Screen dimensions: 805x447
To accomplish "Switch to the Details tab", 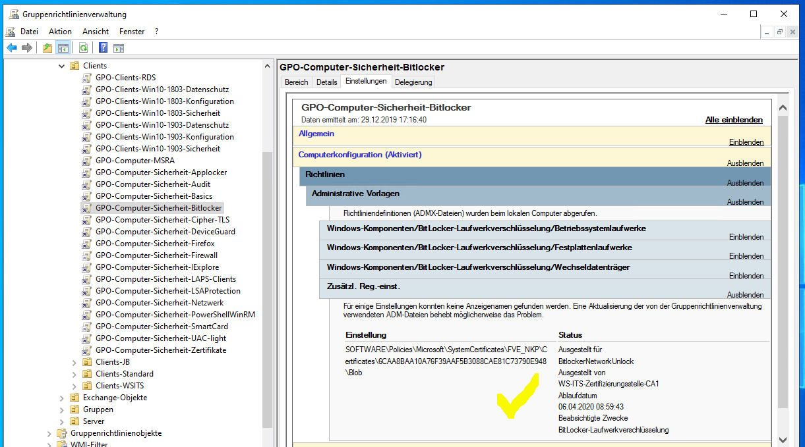I will [326, 82].
